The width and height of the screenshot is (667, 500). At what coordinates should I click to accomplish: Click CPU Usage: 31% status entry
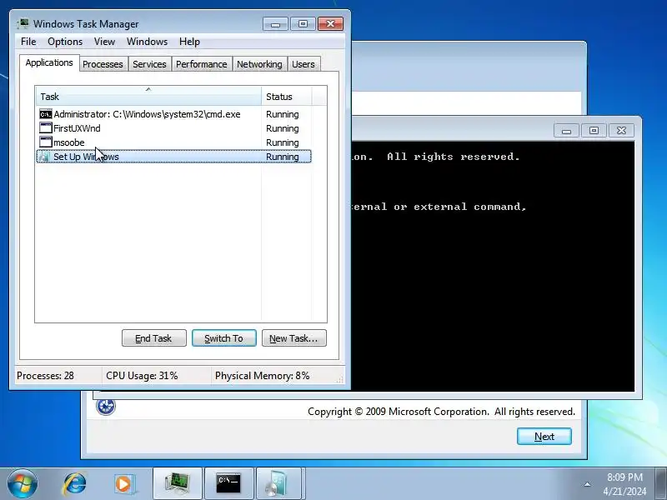point(142,376)
